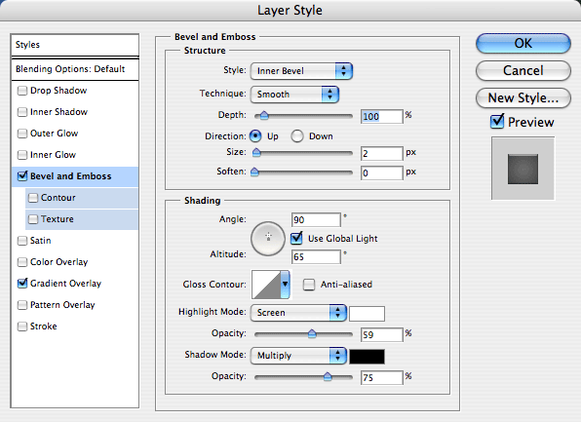The image size is (581, 422).
Task: Open the Style dropdown showing Inner Bevel
Action: point(301,71)
